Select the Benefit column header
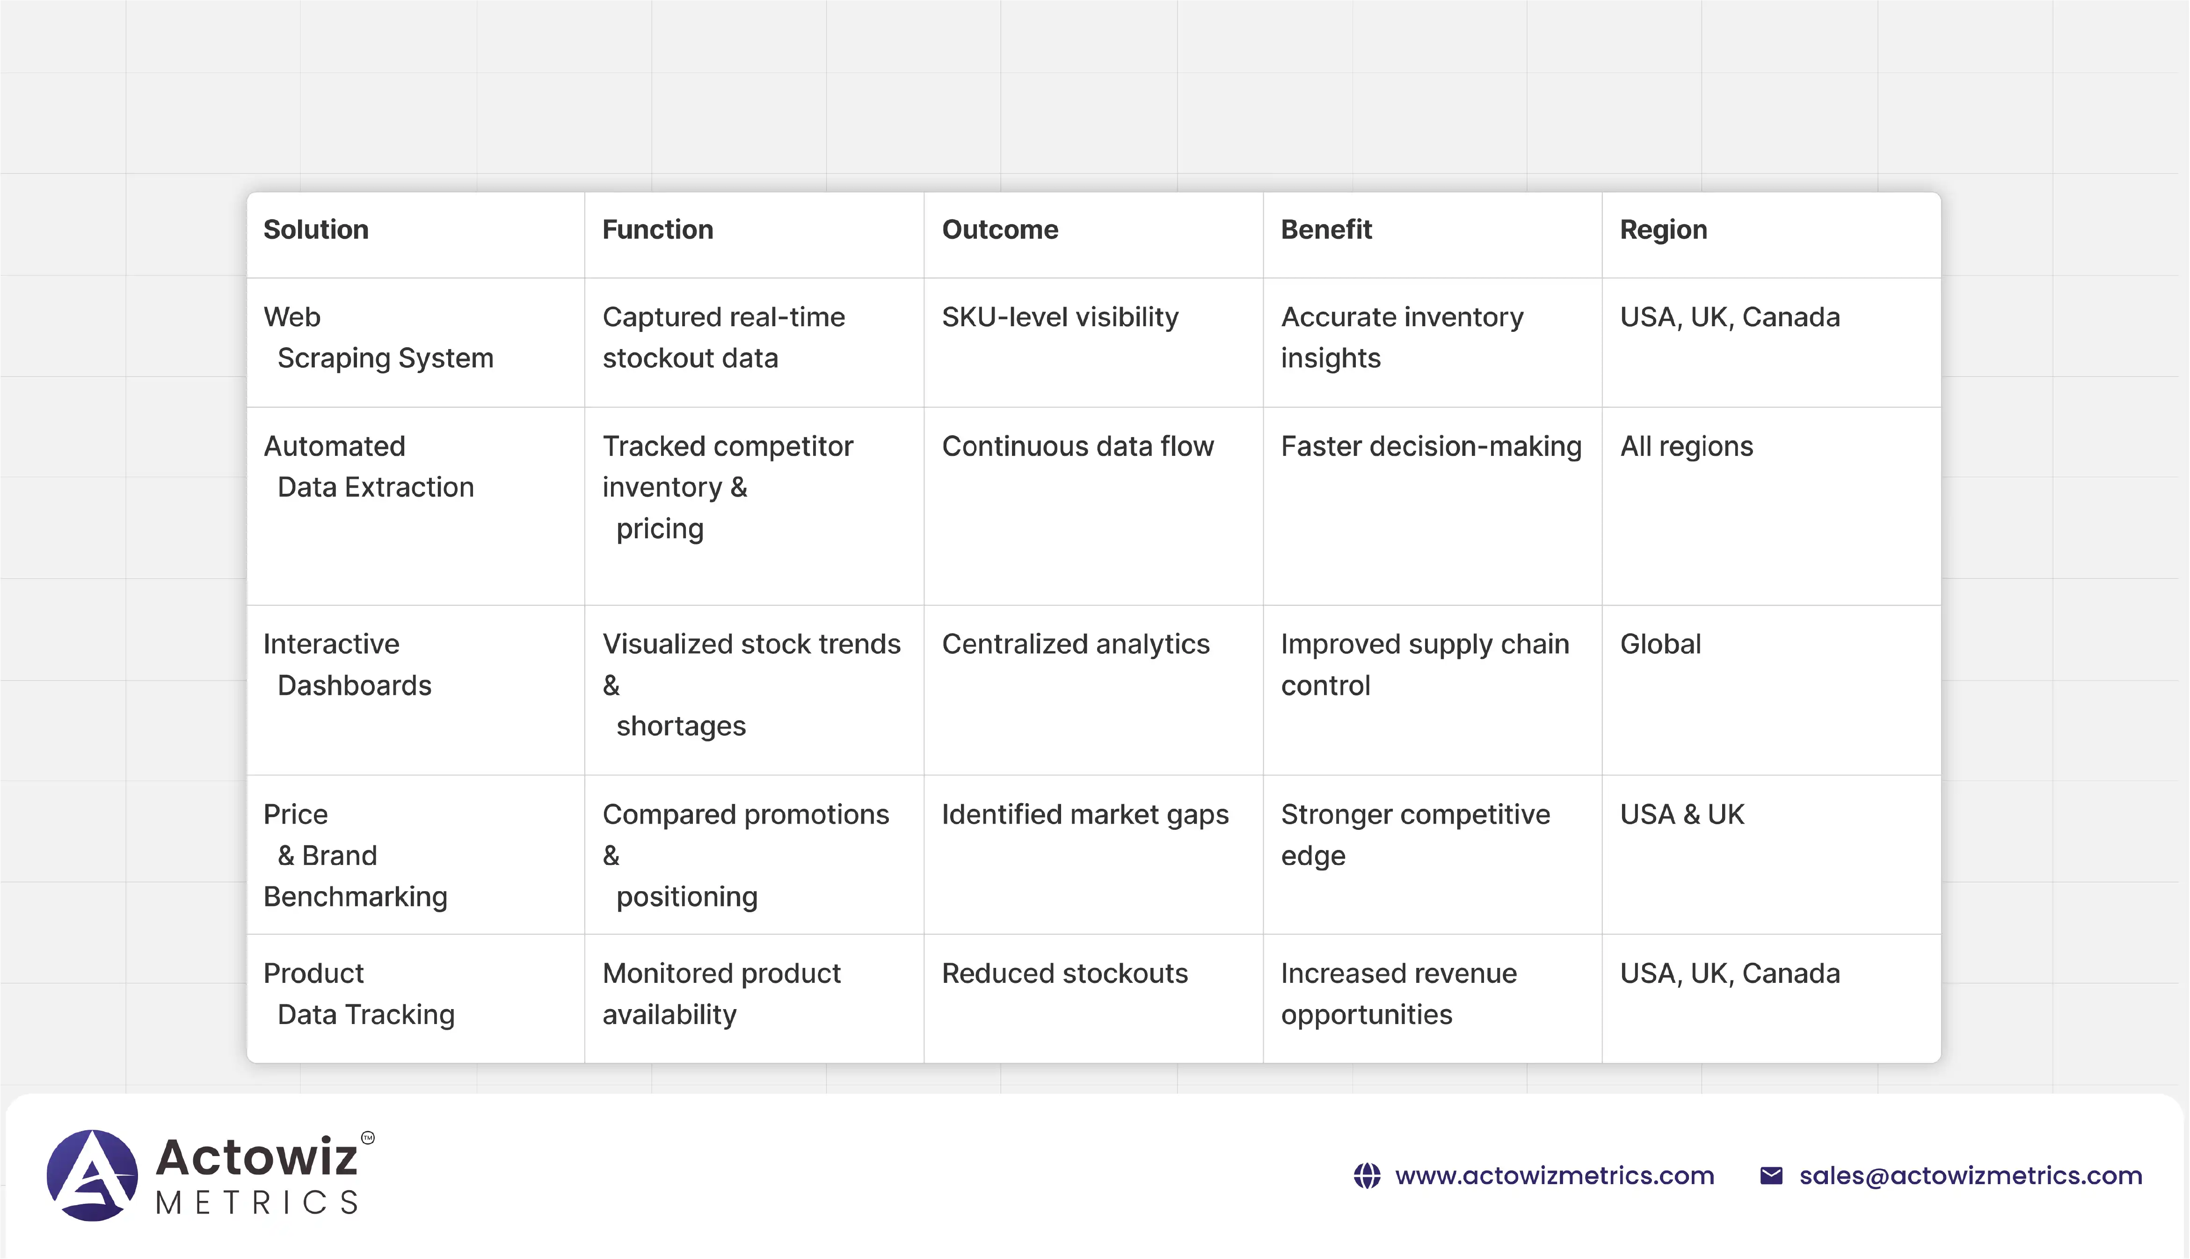Image resolution: width=2190 pixels, height=1259 pixels. pyautogui.click(x=1326, y=230)
